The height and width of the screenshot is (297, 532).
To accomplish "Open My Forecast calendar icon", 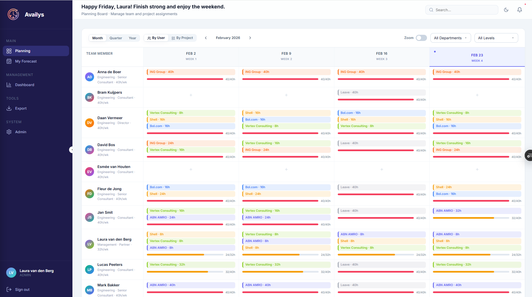I will point(9,61).
